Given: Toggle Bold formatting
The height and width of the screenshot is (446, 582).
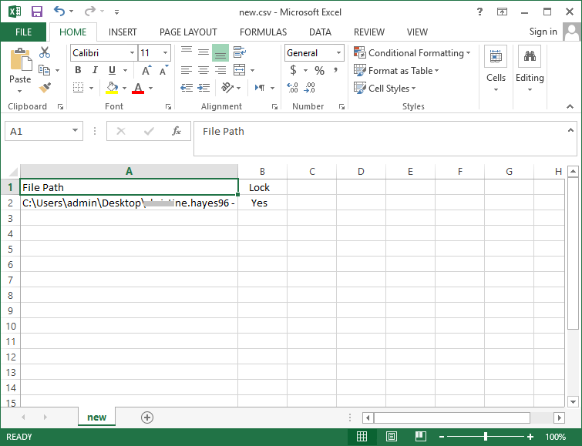Looking at the screenshot, I should click(78, 70).
